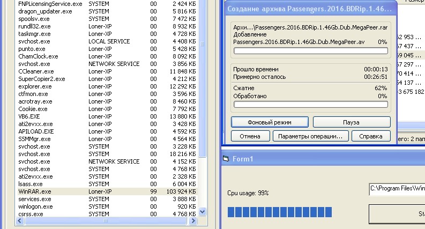Click LOCAL SERVICE user name cell
This screenshot has height=229, width=425.
[109, 41]
